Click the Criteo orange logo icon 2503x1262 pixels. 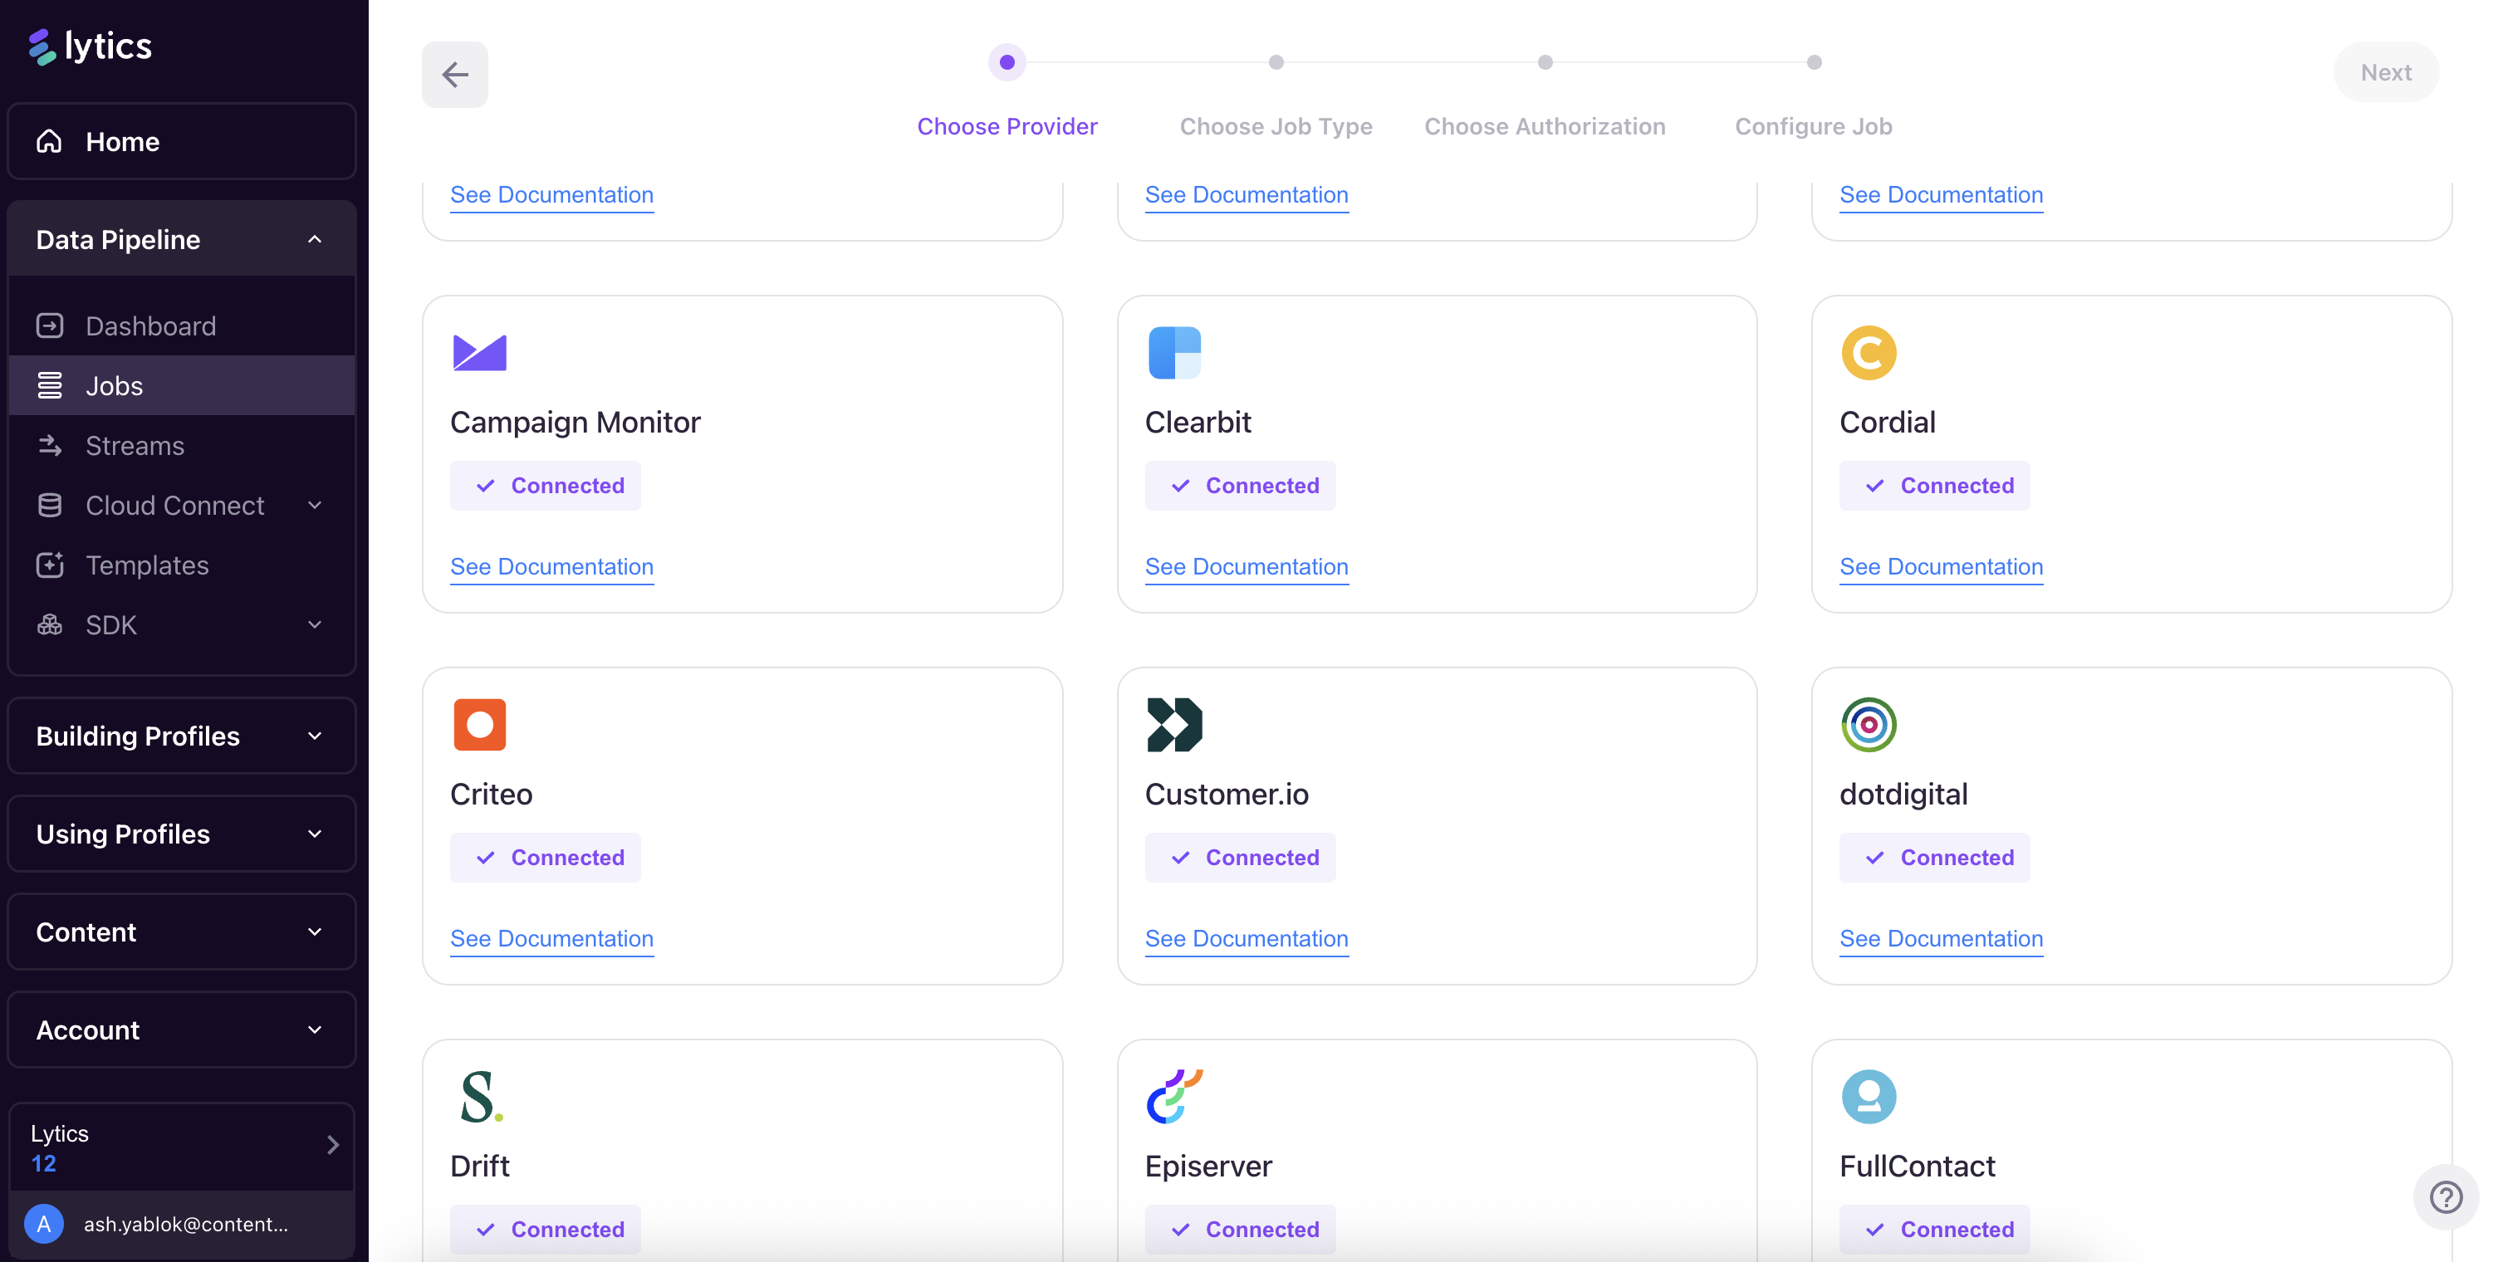(x=479, y=724)
